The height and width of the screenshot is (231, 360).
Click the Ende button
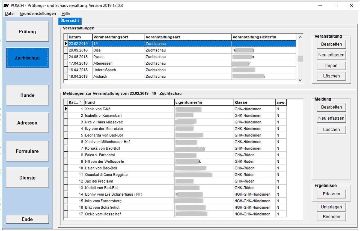(27, 219)
